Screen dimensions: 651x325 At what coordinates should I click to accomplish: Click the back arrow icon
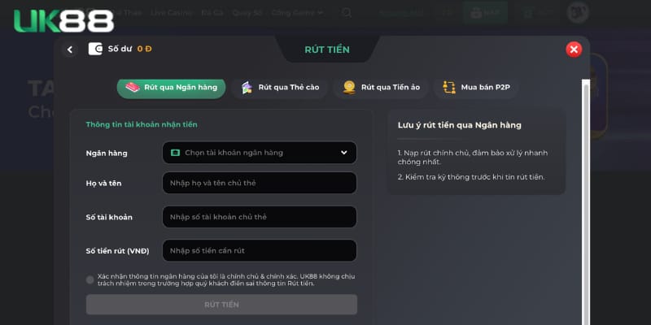click(x=70, y=50)
